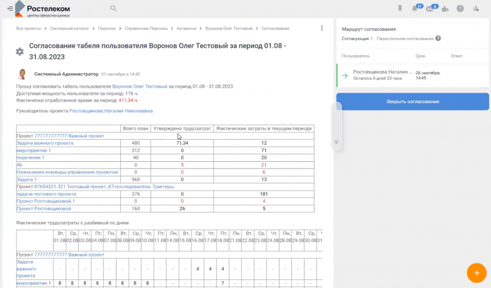Viewport: 491px width, 288px height.
Task: Open search with the magnifier icon
Action: (x=114, y=9)
